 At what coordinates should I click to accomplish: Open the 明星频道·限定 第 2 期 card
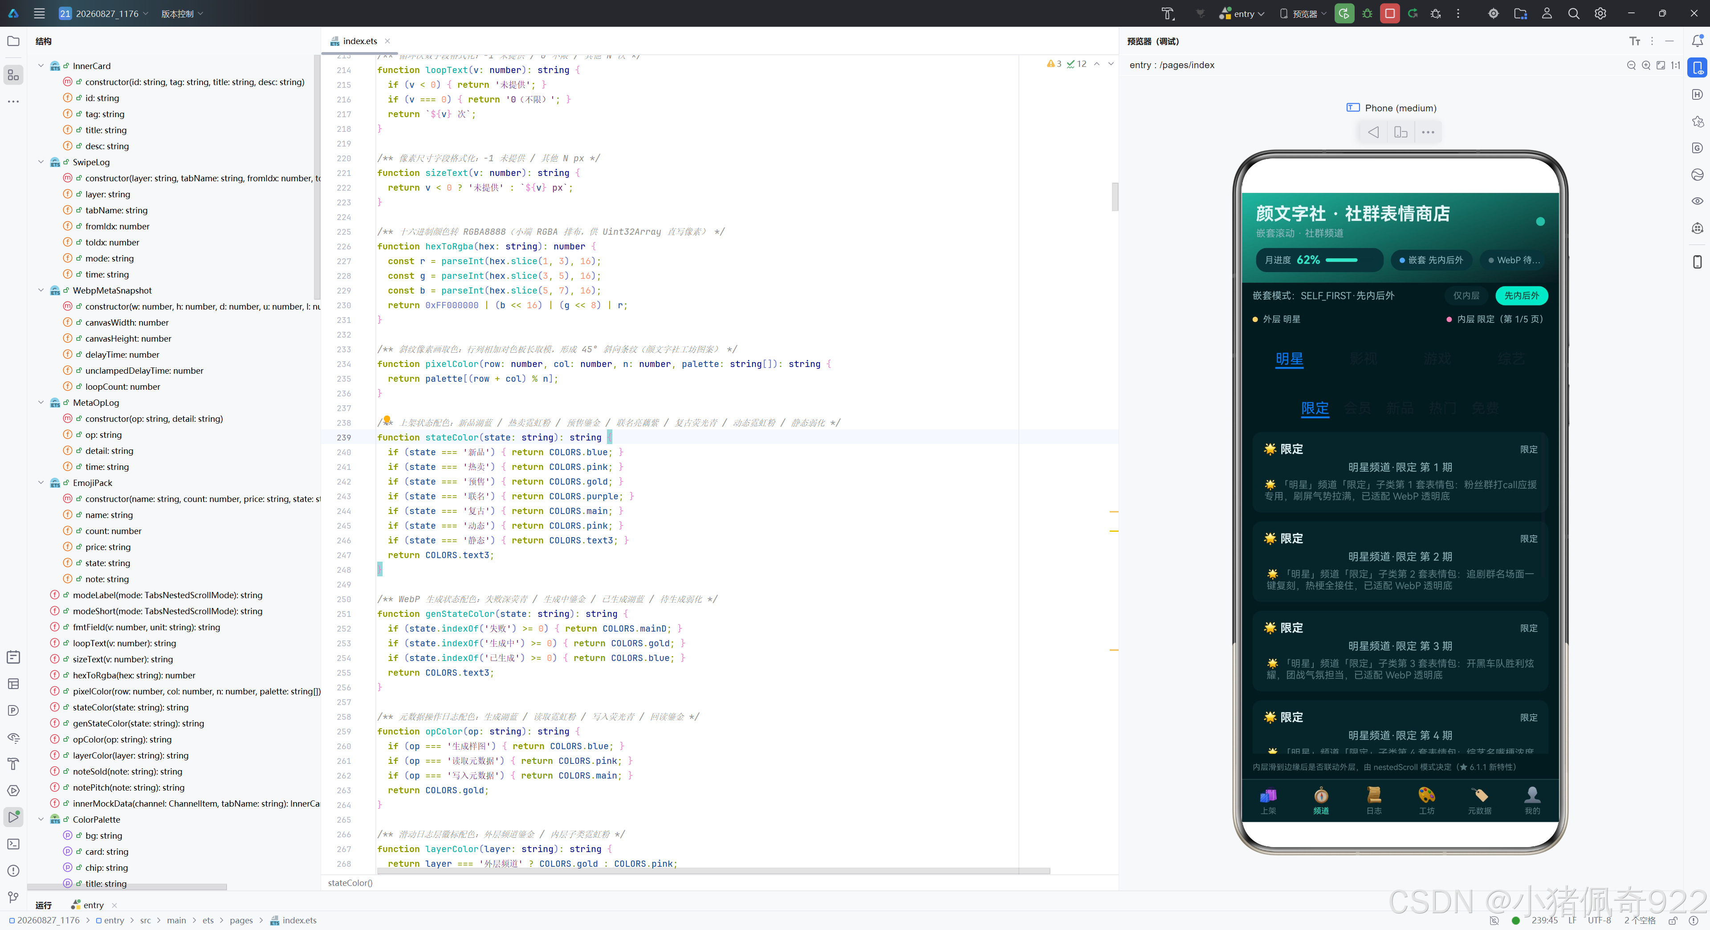click(1400, 562)
